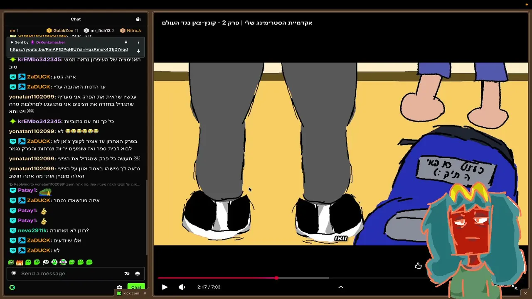Open nevo2911k's user card

click(x=32, y=230)
